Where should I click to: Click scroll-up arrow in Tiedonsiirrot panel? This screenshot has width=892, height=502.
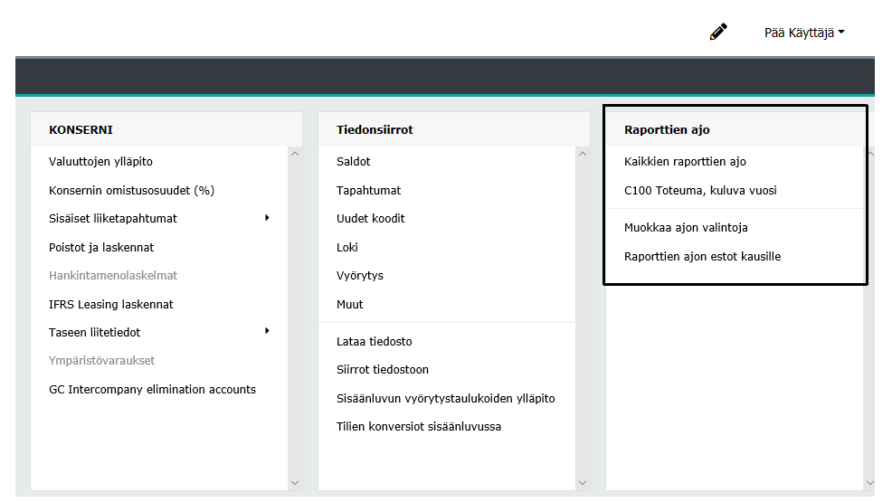pos(583,154)
